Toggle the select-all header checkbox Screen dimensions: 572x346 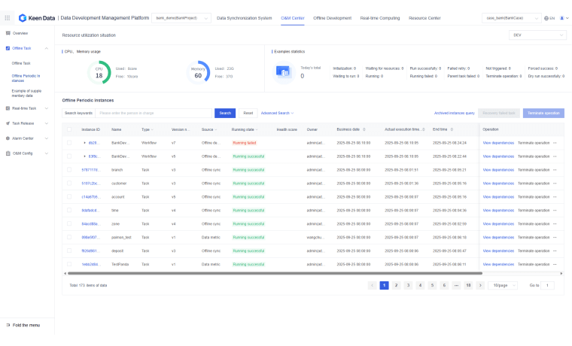[x=69, y=129]
